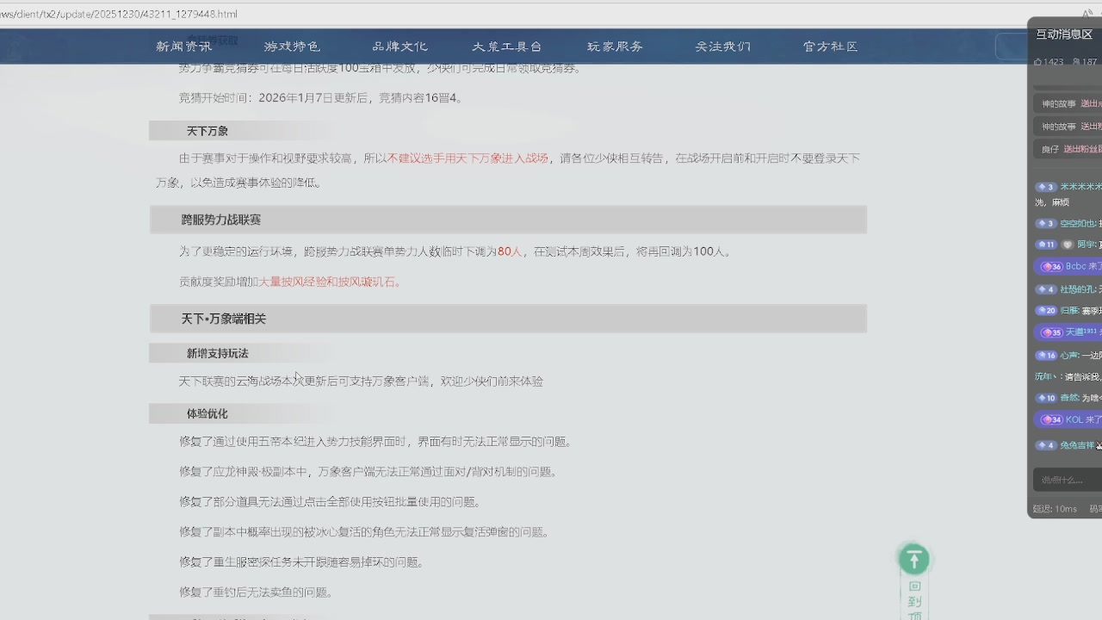
Task: Click 阿宇's level 11 badge icon
Action: [x=1047, y=244]
